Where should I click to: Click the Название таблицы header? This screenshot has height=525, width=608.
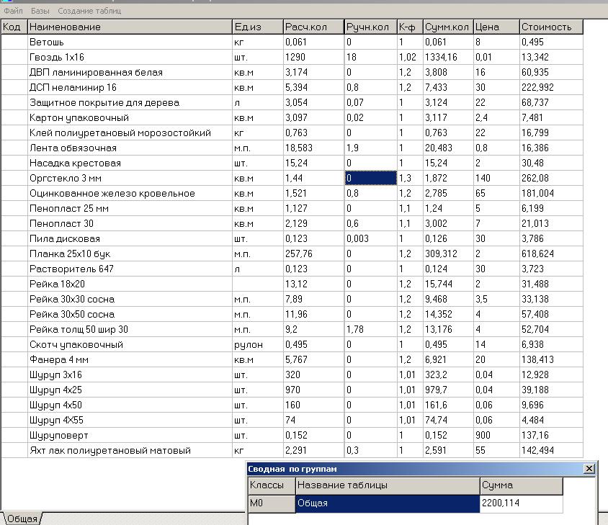pyautogui.click(x=388, y=485)
